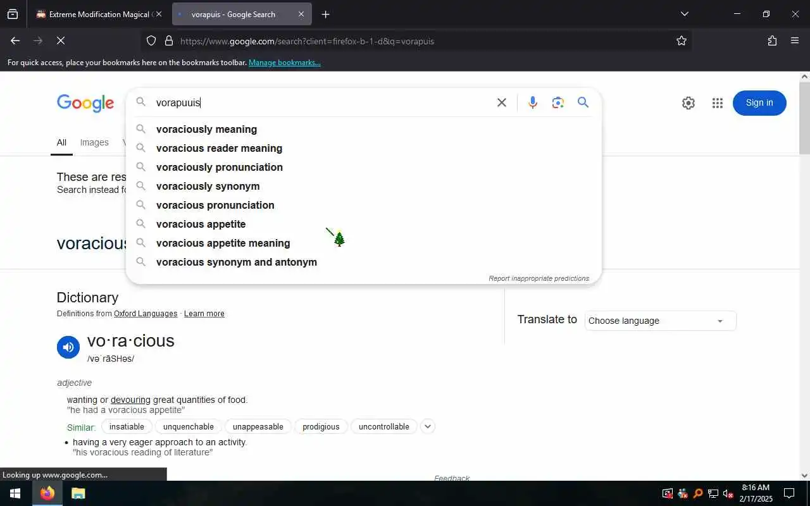Open Google quick settings gear
The height and width of the screenshot is (506, 810).
[688, 103]
